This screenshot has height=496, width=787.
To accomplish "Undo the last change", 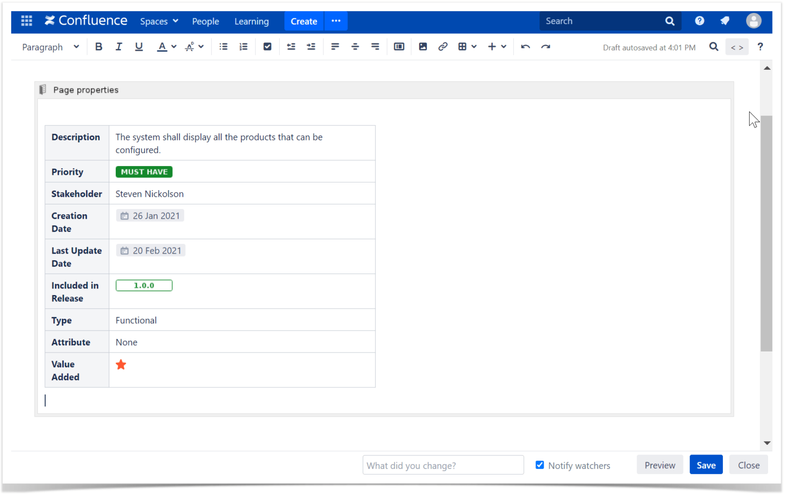I will click(x=525, y=47).
